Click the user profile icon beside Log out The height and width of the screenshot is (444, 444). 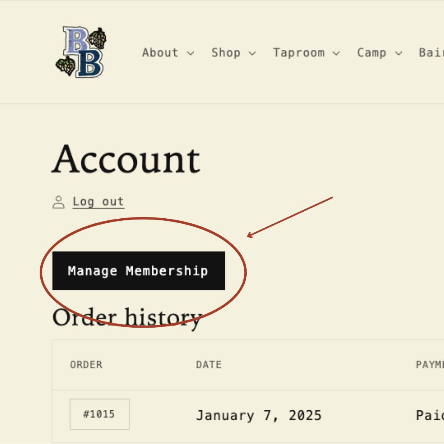[59, 202]
